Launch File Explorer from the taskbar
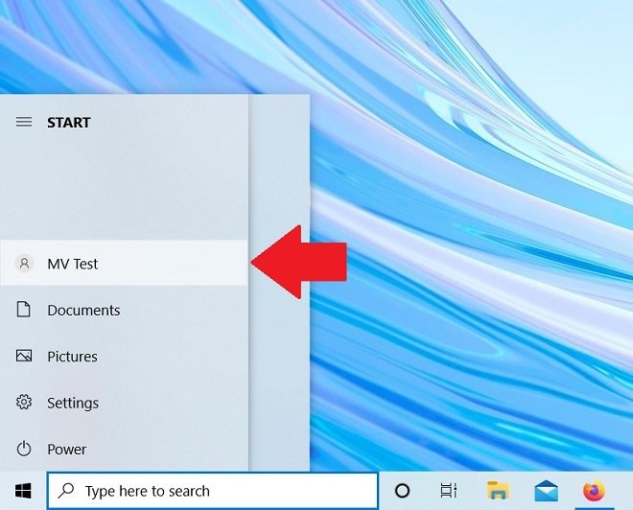 click(x=498, y=491)
